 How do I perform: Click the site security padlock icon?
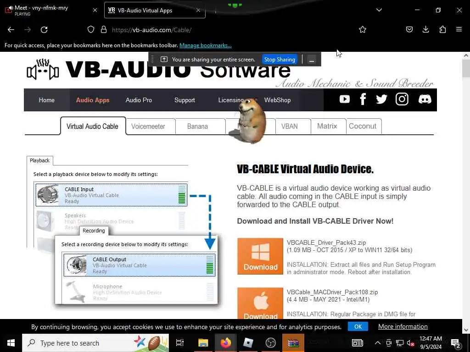coord(104,30)
